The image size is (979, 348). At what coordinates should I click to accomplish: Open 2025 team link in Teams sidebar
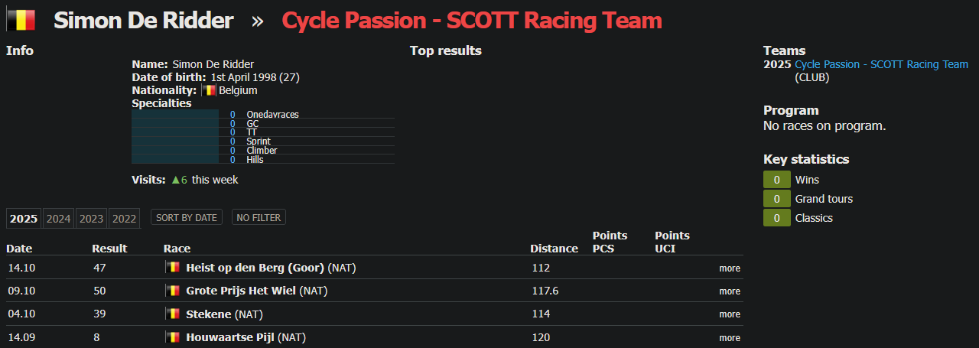[x=881, y=64]
